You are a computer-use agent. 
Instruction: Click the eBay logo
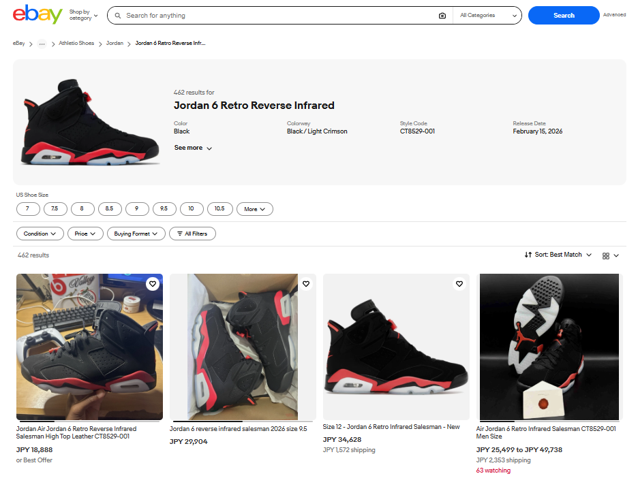point(37,14)
